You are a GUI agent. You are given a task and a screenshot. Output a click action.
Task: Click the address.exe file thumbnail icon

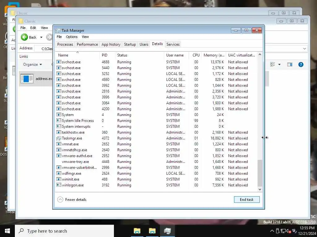(x=27, y=79)
